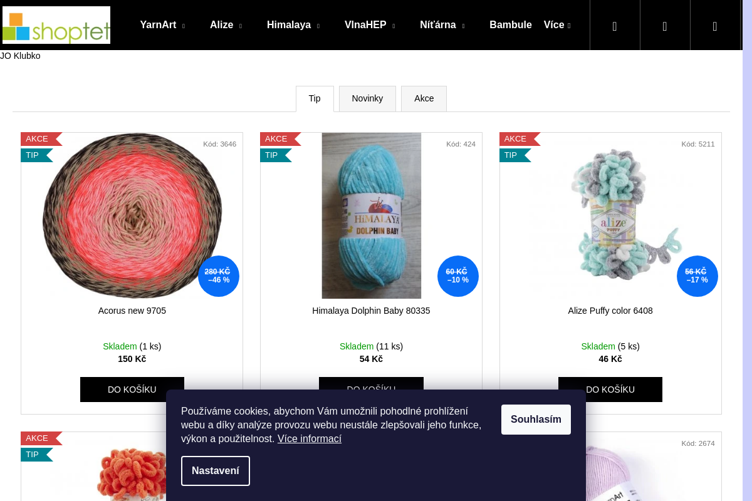Open the Více dropdown menu
Screen dimensions: 752x501
pos(556,25)
